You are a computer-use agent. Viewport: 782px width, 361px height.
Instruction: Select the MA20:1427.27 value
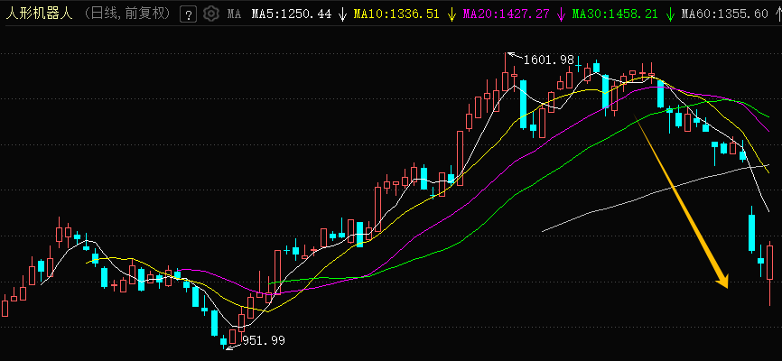[506, 14]
